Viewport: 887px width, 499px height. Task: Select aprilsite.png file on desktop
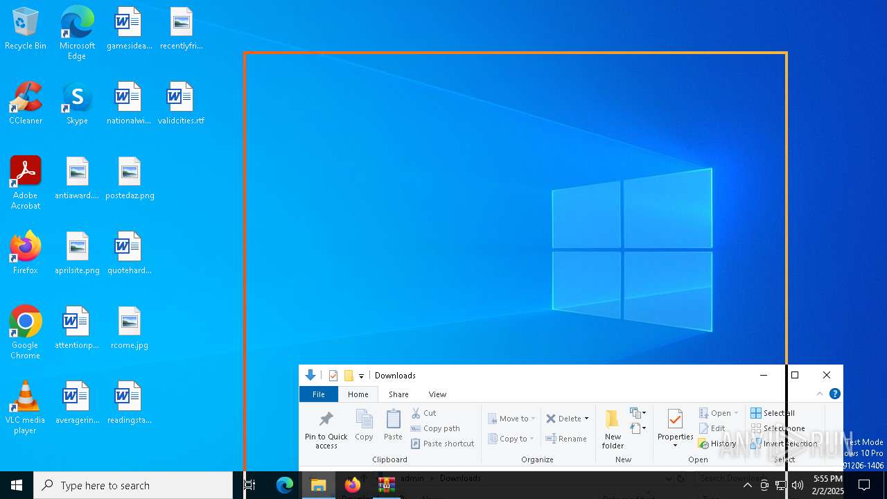click(x=77, y=253)
